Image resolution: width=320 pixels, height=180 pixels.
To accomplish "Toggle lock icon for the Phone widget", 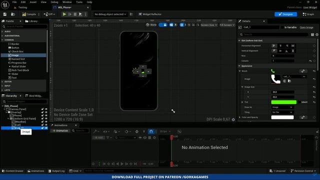I will pos(42,115).
